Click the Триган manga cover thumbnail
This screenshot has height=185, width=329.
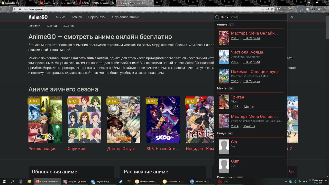point(224,102)
